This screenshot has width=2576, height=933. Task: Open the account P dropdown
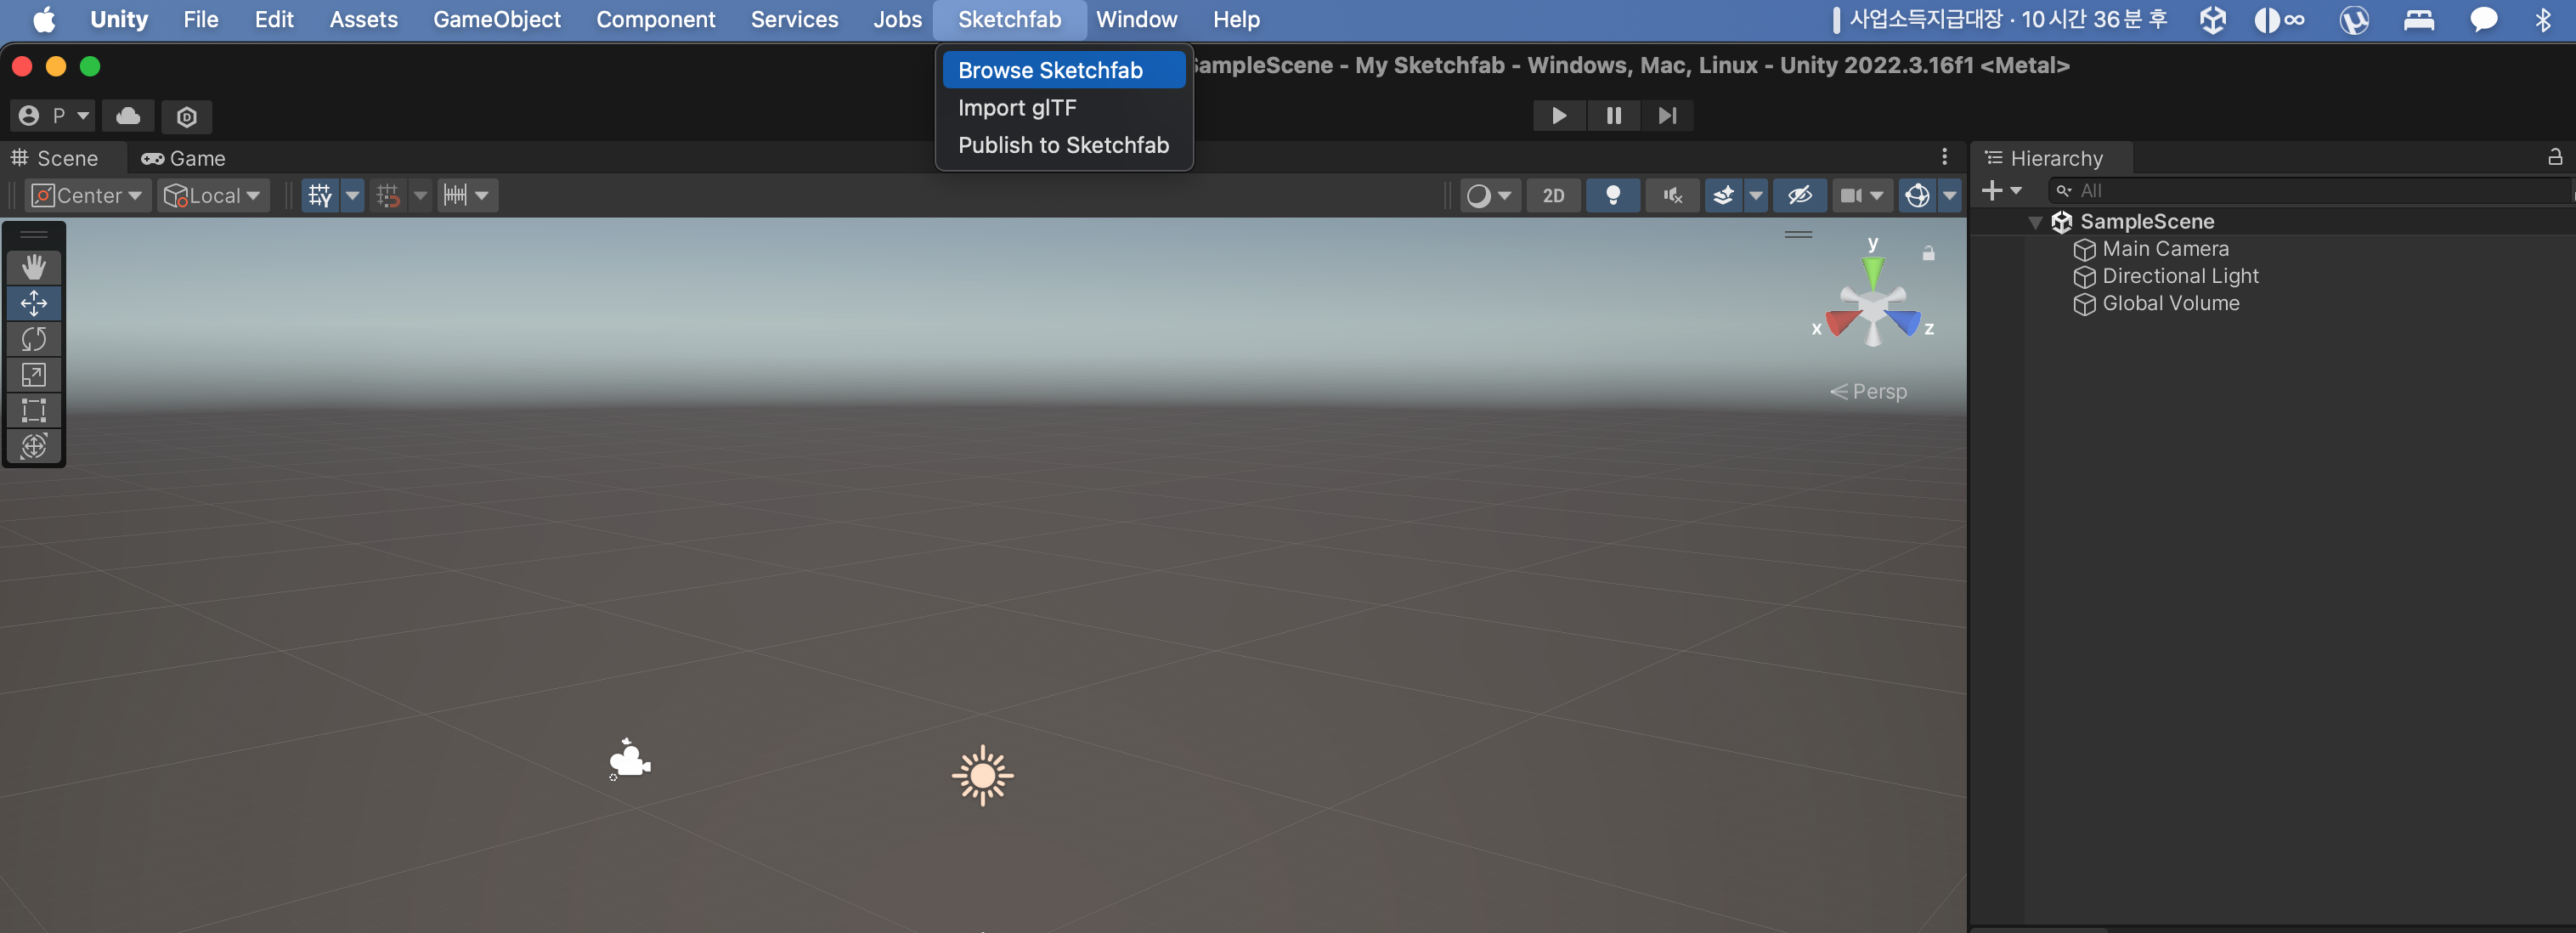[54, 116]
